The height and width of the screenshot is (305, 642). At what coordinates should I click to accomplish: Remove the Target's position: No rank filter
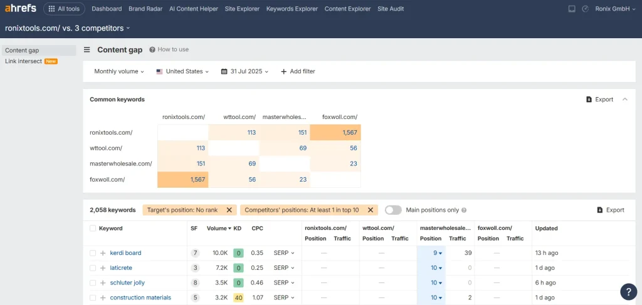click(x=229, y=210)
